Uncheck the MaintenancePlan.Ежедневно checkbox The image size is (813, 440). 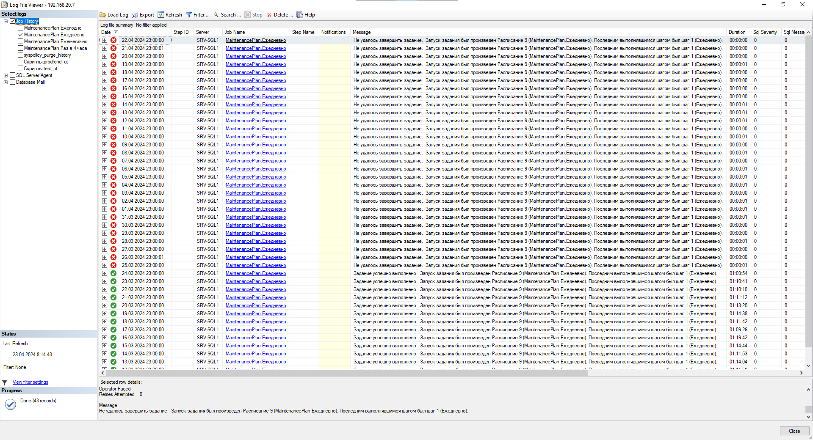click(20, 35)
